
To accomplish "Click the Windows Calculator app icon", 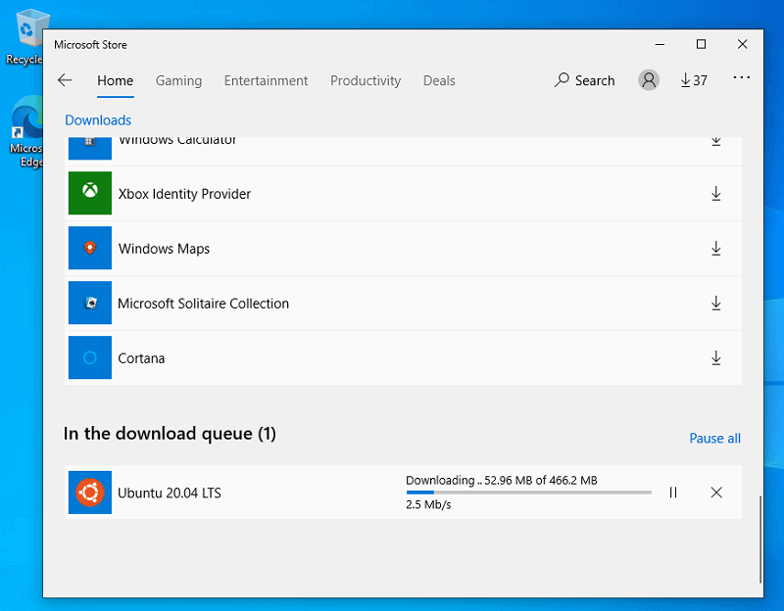I will [90, 148].
